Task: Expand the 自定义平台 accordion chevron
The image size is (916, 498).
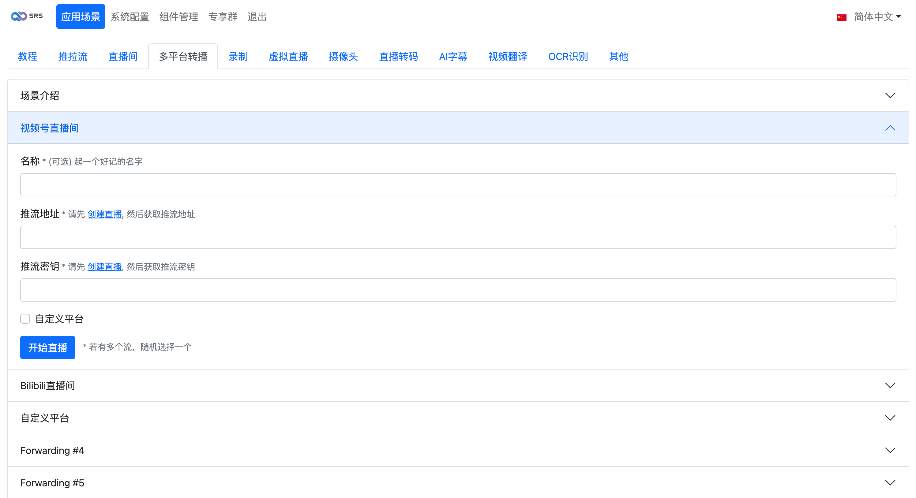Action: [x=890, y=418]
